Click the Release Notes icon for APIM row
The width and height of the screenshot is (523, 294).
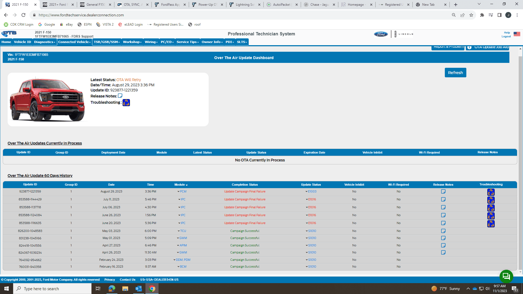(443, 245)
